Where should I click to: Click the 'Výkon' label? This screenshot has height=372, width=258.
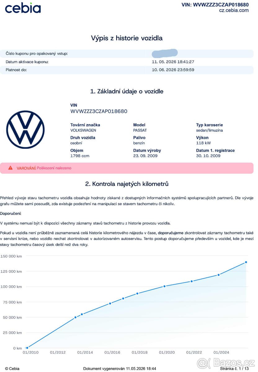pyautogui.click(x=202, y=138)
